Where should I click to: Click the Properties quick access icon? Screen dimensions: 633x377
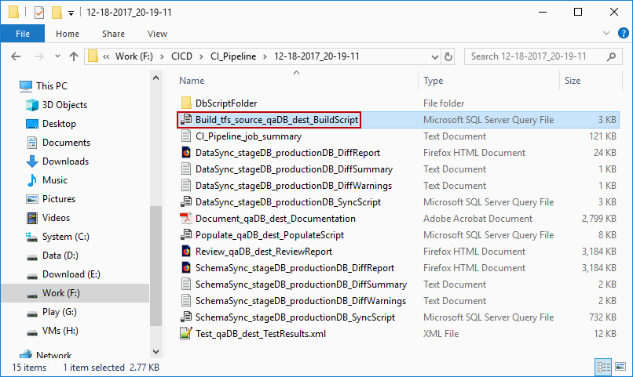[x=39, y=13]
